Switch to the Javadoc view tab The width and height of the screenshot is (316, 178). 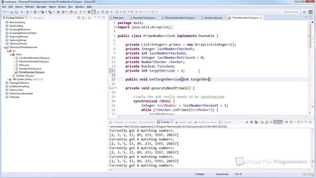(x=131, y=122)
